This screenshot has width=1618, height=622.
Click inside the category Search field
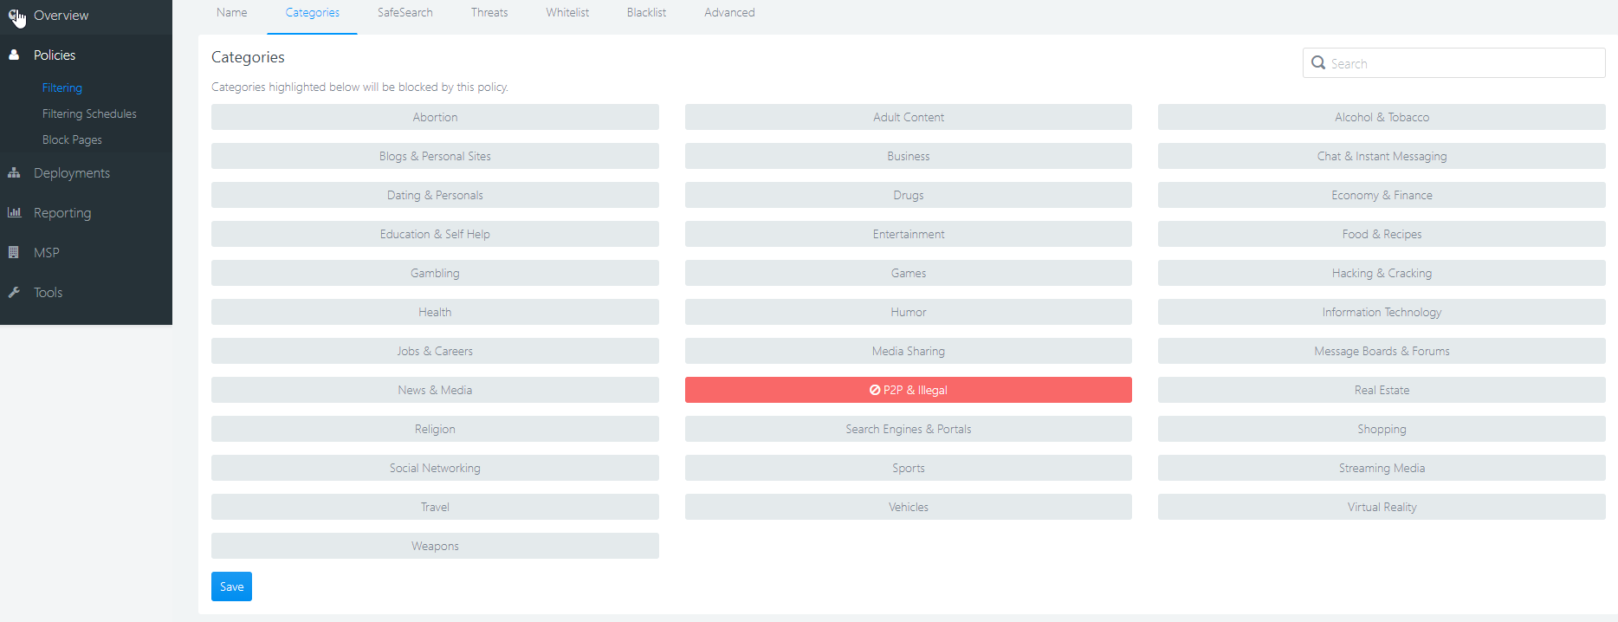(1454, 63)
